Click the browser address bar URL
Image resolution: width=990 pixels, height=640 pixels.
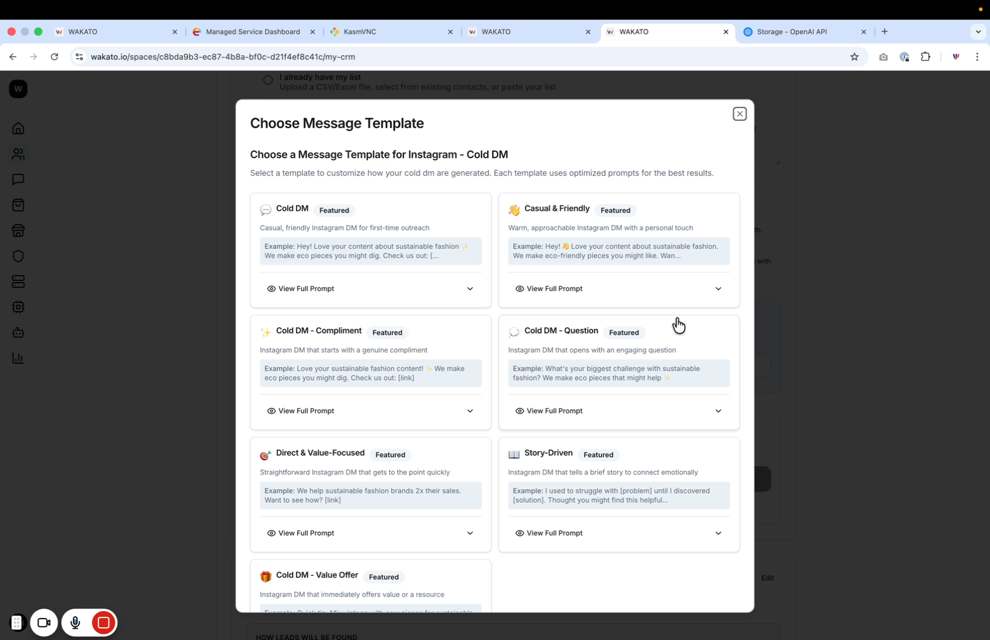coord(223,57)
